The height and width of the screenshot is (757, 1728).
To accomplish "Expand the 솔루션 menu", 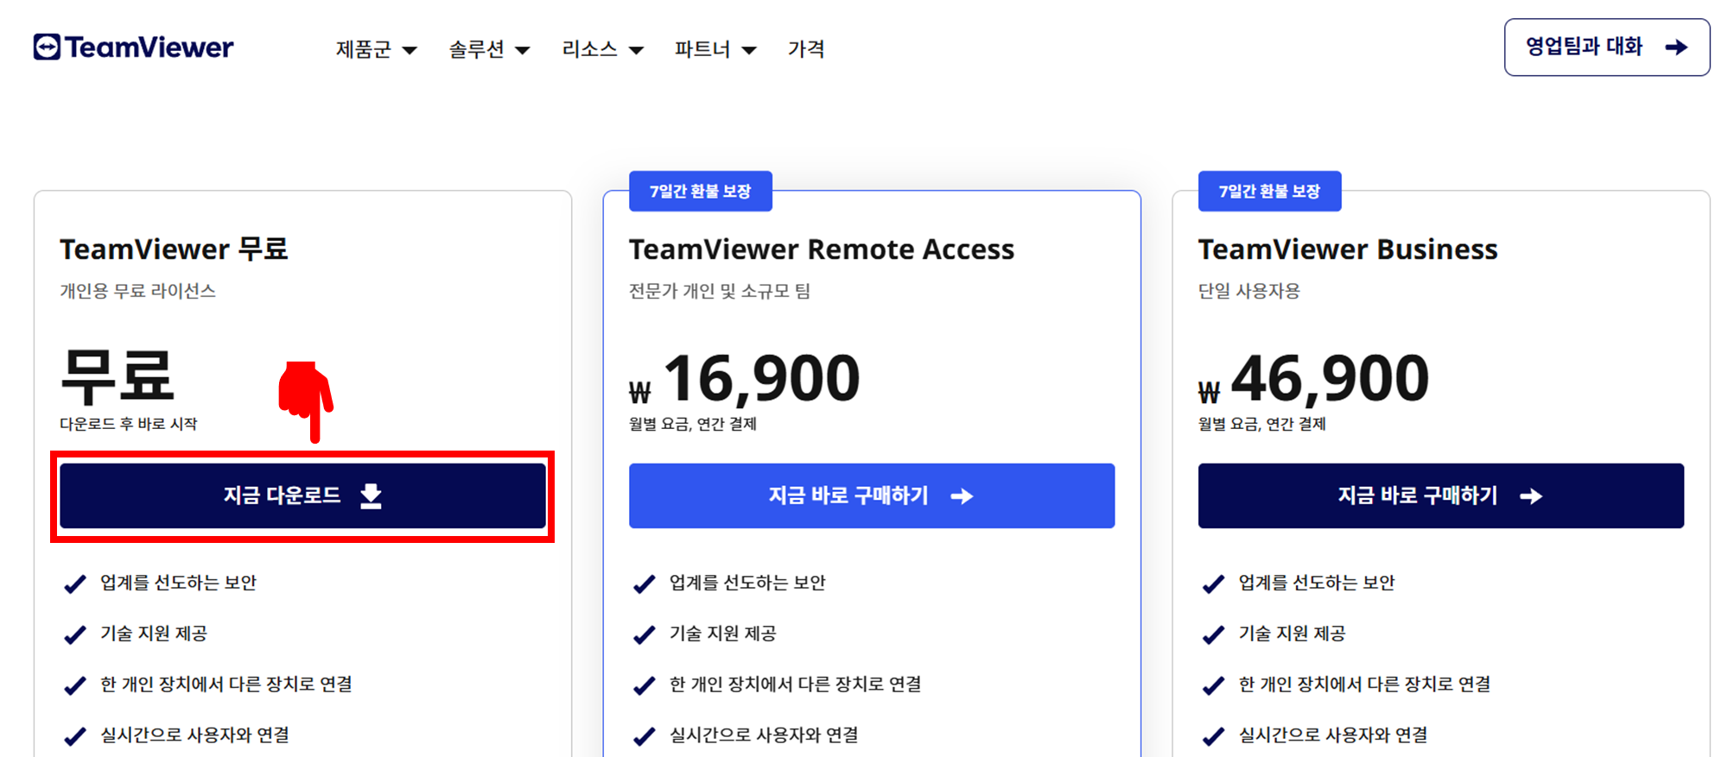I will coord(489,49).
